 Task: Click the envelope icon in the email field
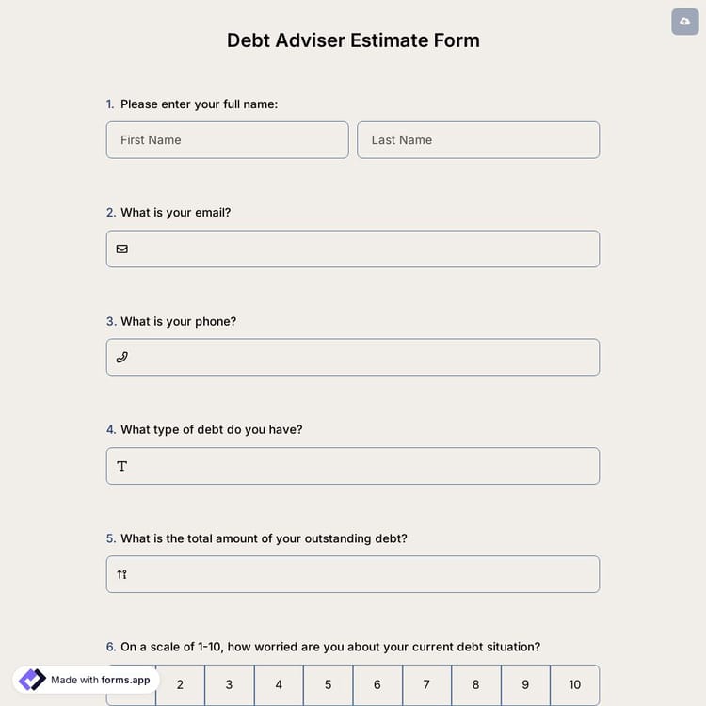tap(122, 249)
